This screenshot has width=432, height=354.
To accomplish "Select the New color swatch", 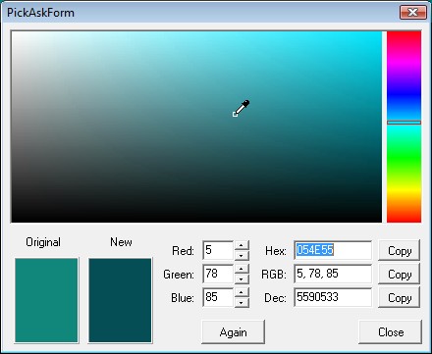I will (120, 300).
